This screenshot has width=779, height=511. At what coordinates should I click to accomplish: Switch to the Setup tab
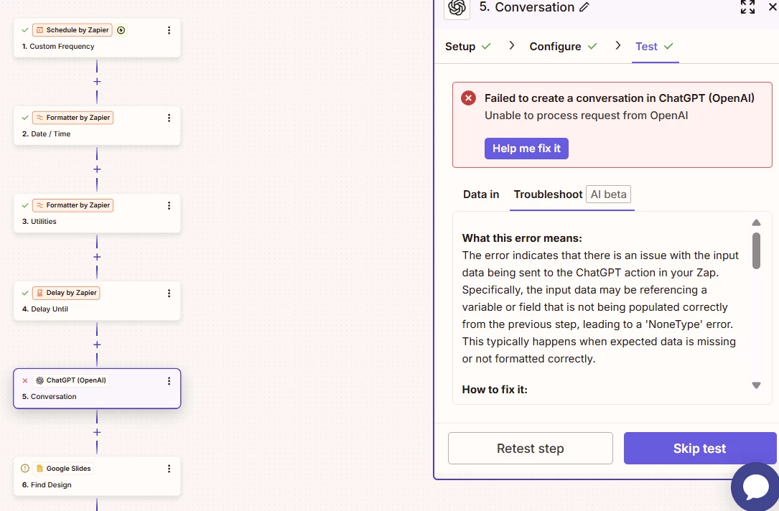(467, 46)
